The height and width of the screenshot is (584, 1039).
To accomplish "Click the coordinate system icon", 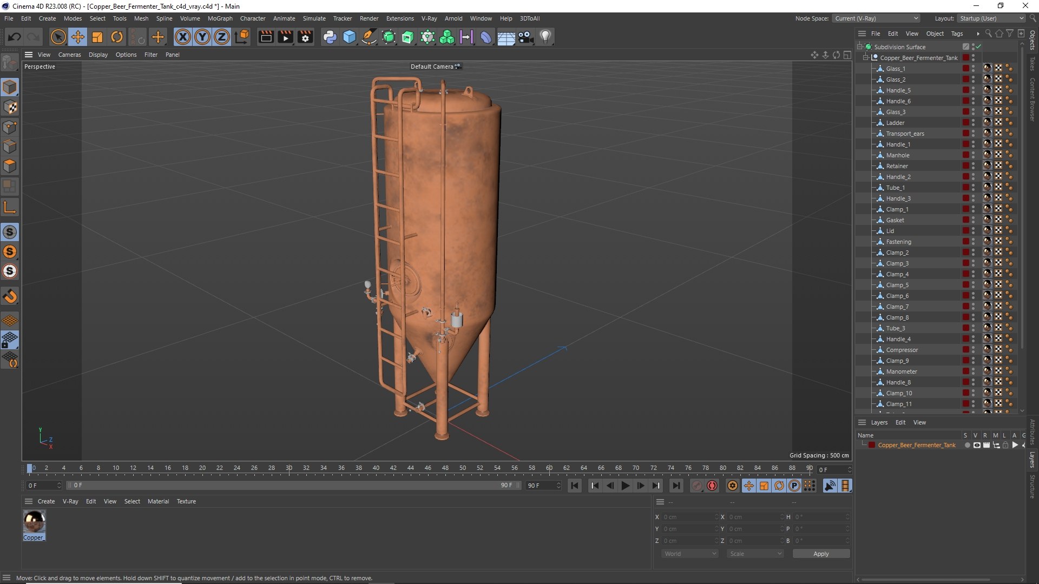I will tap(242, 37).
